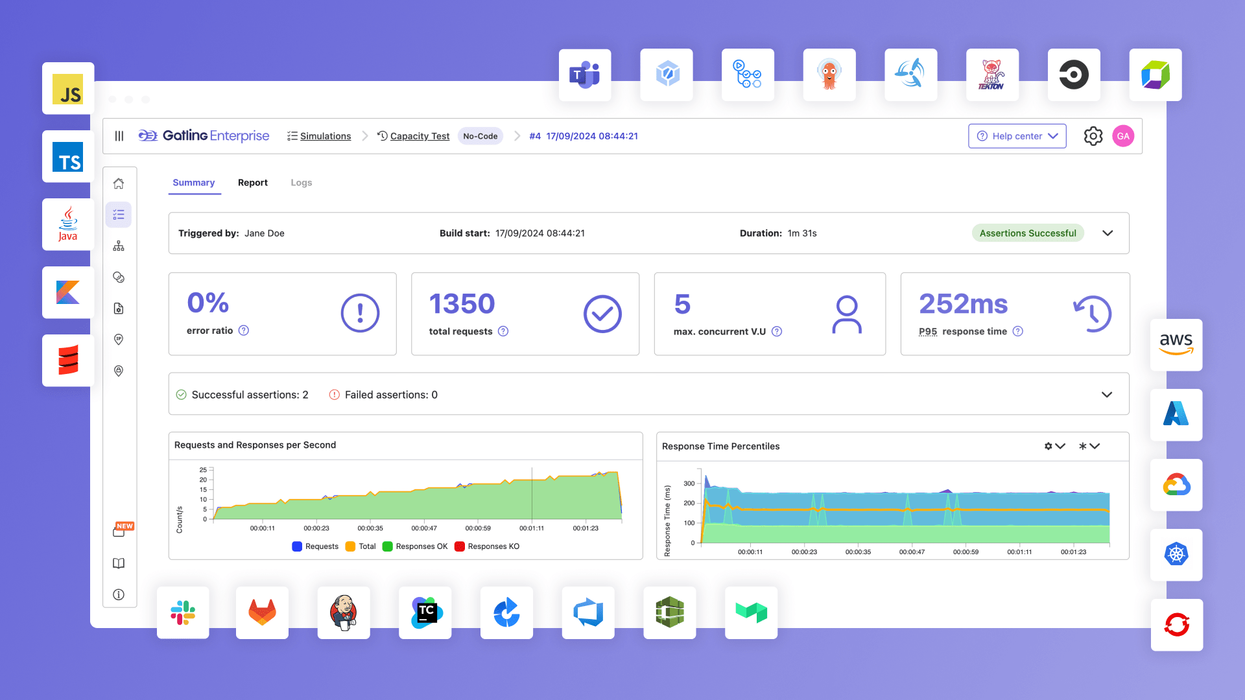Screen dimensions: 1245x700
Task: Open percentiles chart settings gear dropdown
Action: (1054, 446)
